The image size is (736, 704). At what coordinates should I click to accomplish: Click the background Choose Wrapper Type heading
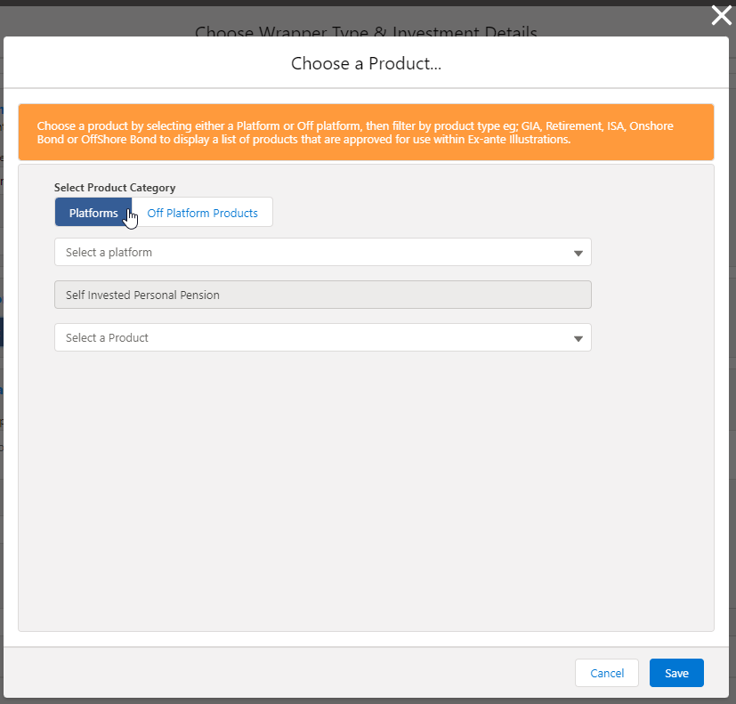pos(366,32)
